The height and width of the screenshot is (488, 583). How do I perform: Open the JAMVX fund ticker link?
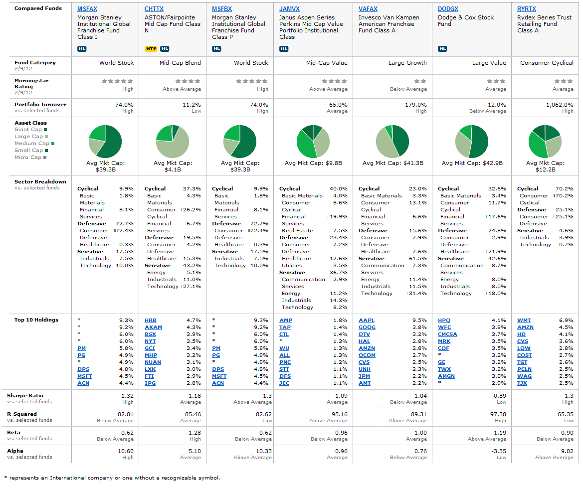[x=289, y=9]
